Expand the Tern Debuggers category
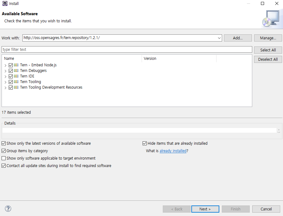283x216 pixels. click(5, 71)
